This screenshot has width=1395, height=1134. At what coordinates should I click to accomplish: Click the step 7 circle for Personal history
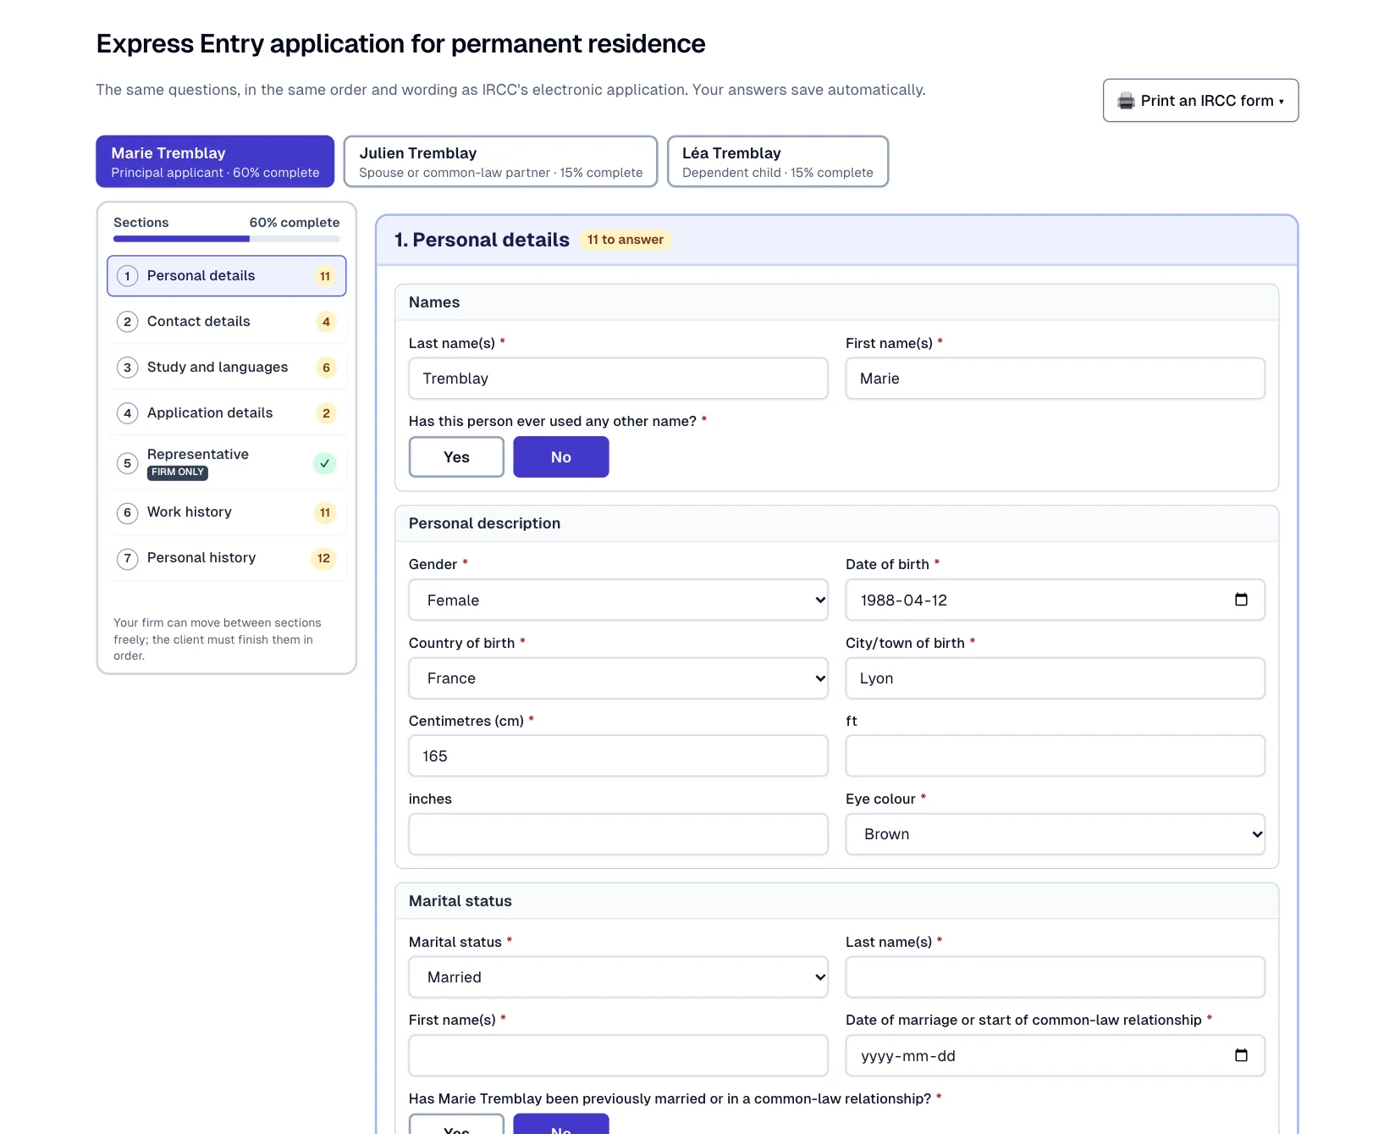click(128, 558)
